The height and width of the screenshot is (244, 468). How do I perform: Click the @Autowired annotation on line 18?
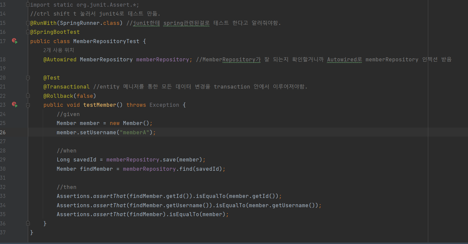point(60,59)
